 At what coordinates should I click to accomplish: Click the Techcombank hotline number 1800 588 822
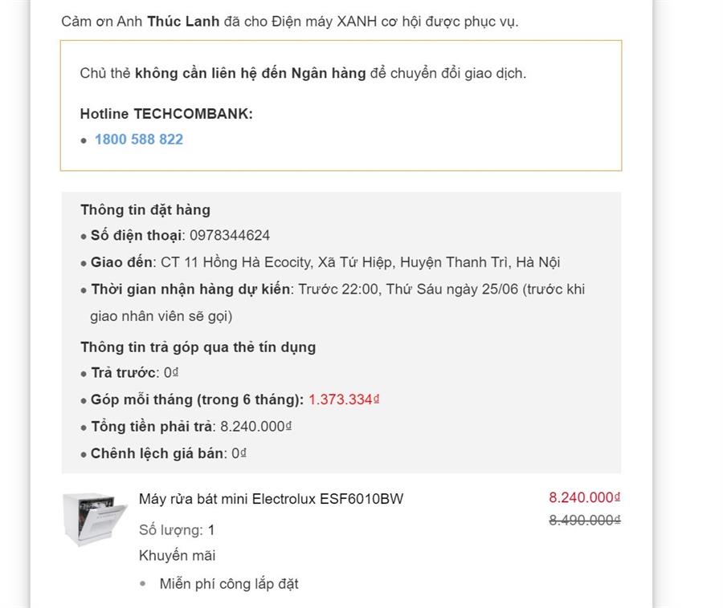[x=138, y=140]
